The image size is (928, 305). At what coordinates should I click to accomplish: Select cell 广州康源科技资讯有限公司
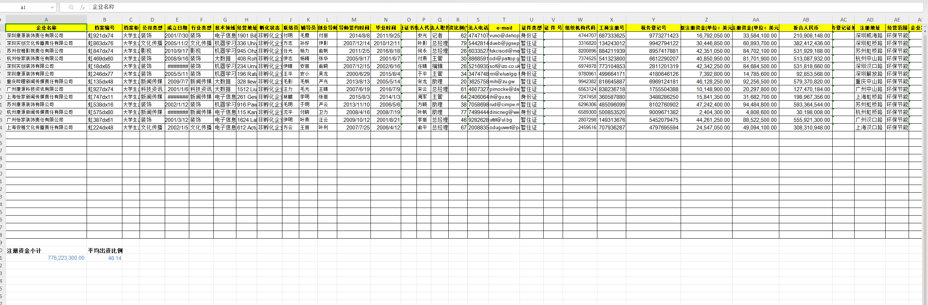click(x=46, y=89)
